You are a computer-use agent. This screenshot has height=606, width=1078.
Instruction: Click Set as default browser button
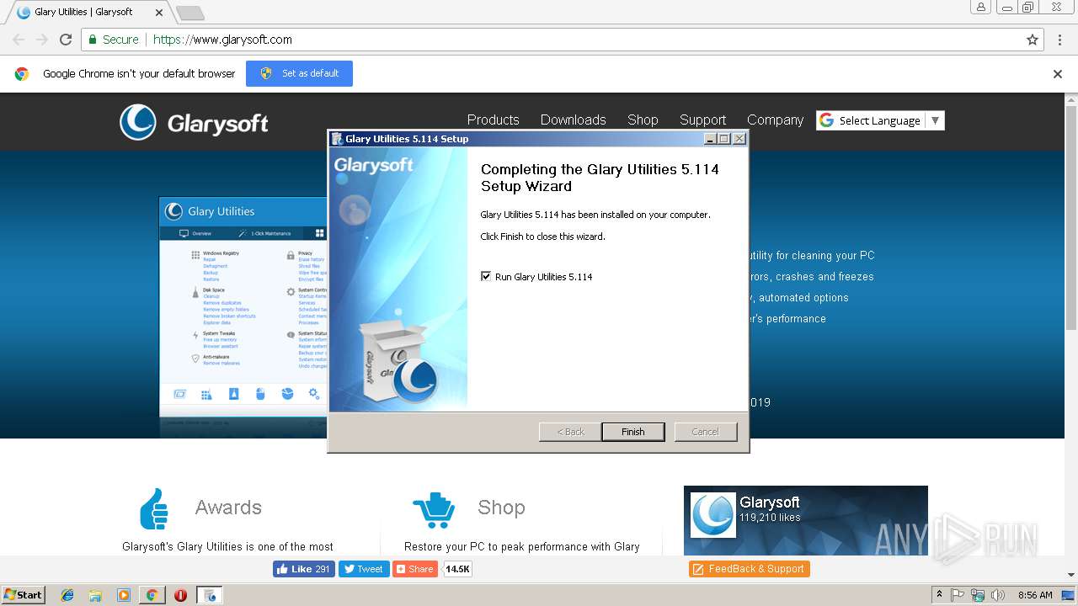[x=299, y=73]
